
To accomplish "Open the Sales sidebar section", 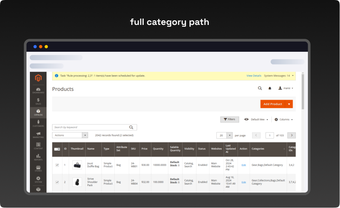I will [38, 101].
